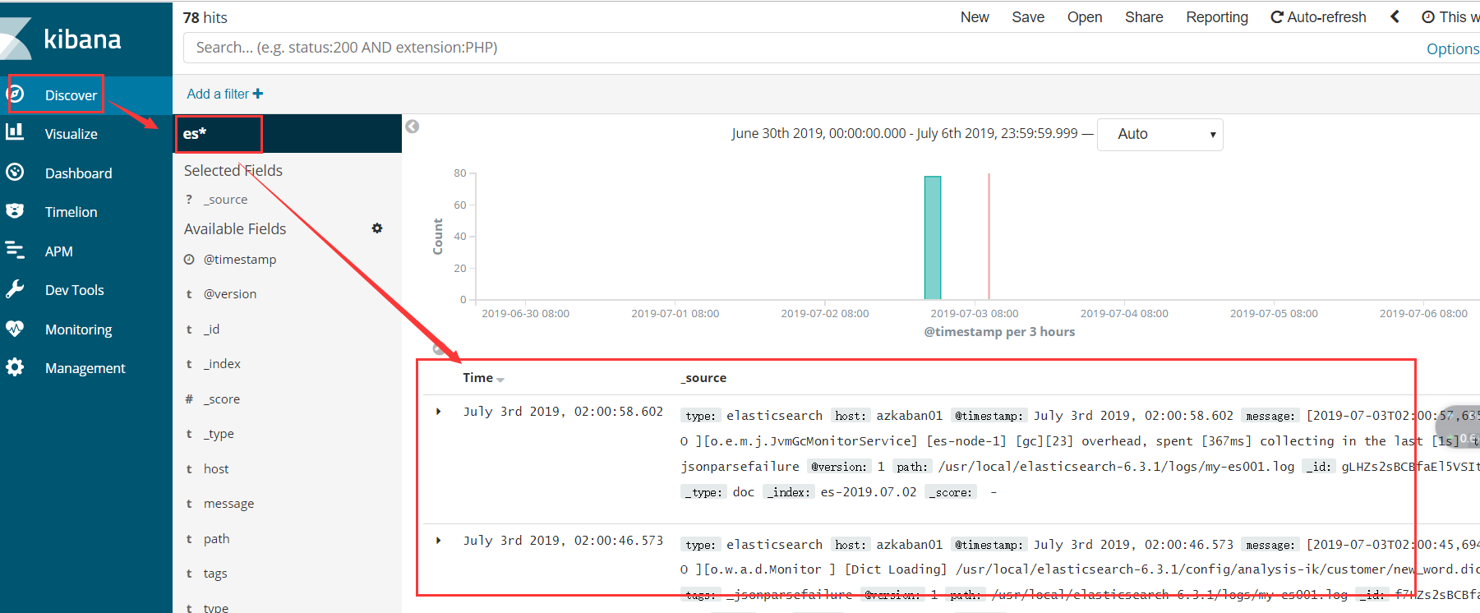1480x613 pixels.
Task: Click the 78 hits count
Action: click(205, 17)
